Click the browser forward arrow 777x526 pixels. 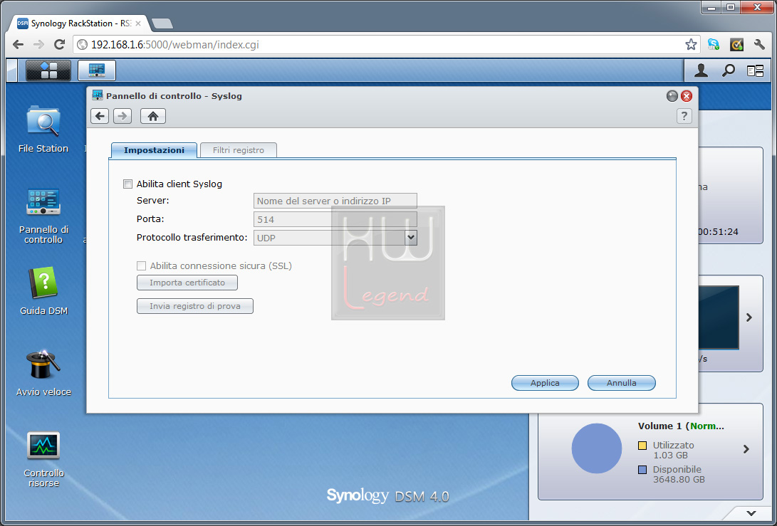[x=38, y=45]
